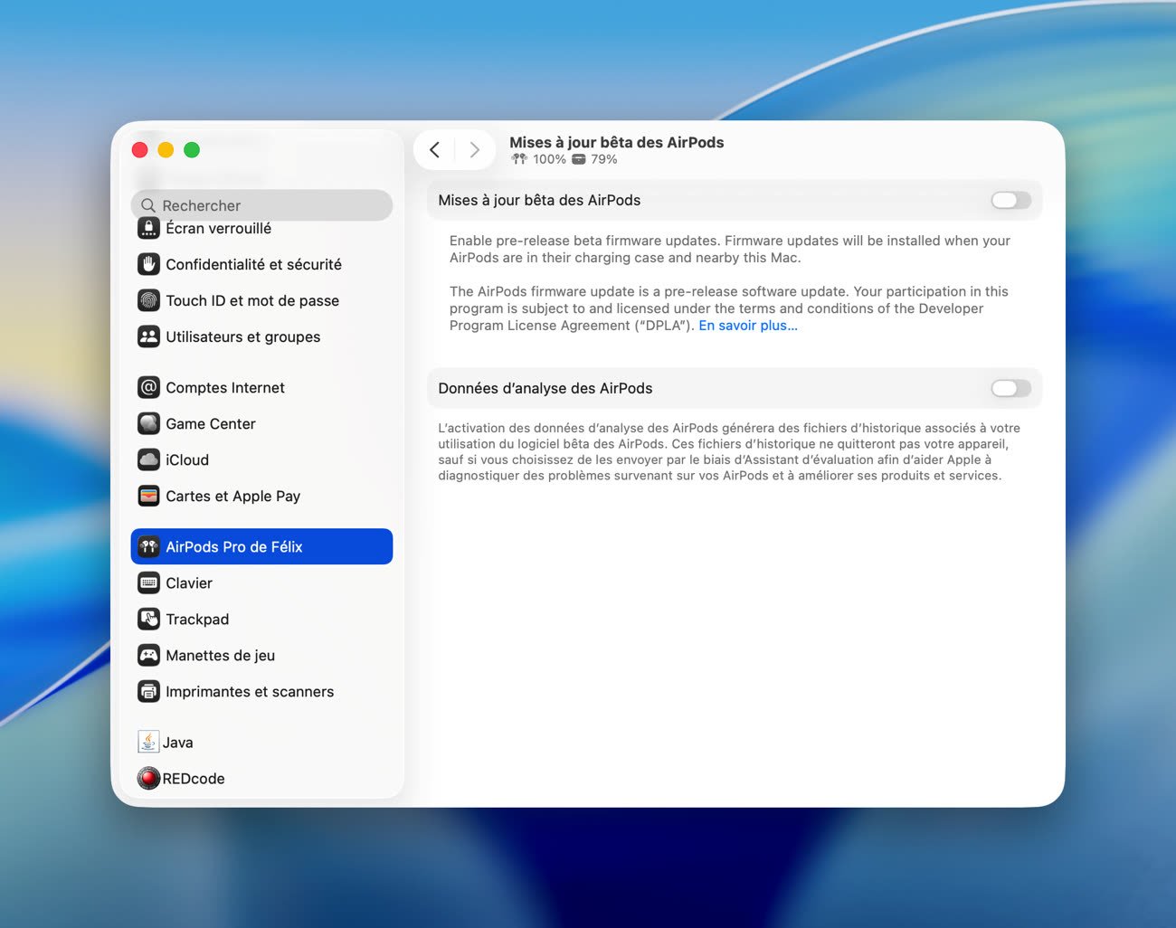Click the yellow minimize window button

coord(166,150)
